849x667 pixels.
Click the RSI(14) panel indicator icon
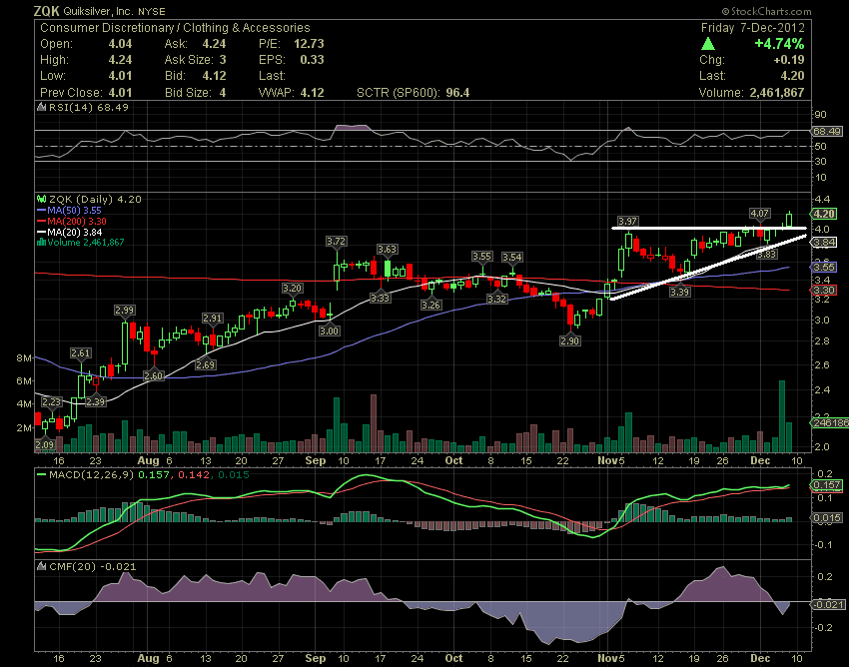(x=41, y=107)
